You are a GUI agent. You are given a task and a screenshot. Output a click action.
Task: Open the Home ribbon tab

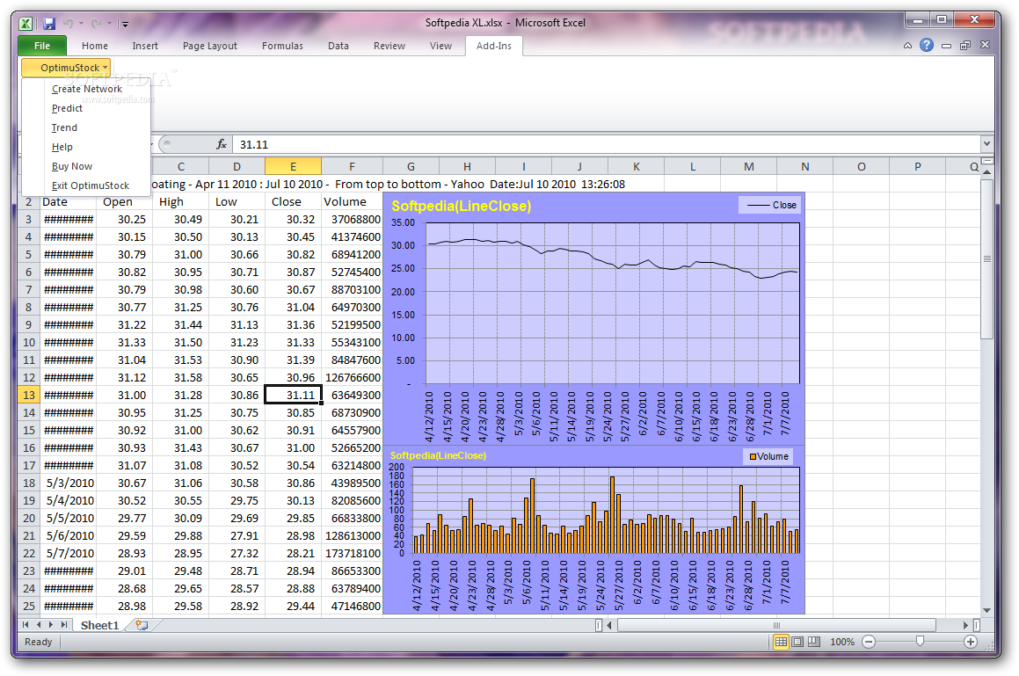[x=95, y=46]
